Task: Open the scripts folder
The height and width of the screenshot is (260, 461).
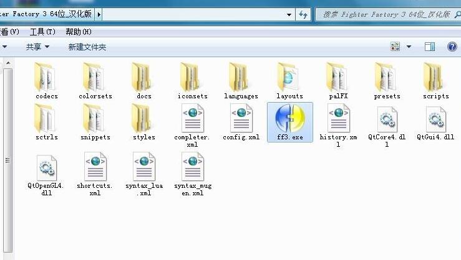Action: 435,81
